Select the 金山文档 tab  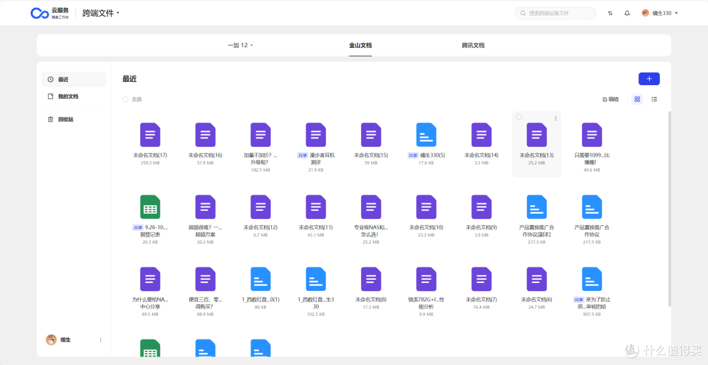[x=361, y=45]
